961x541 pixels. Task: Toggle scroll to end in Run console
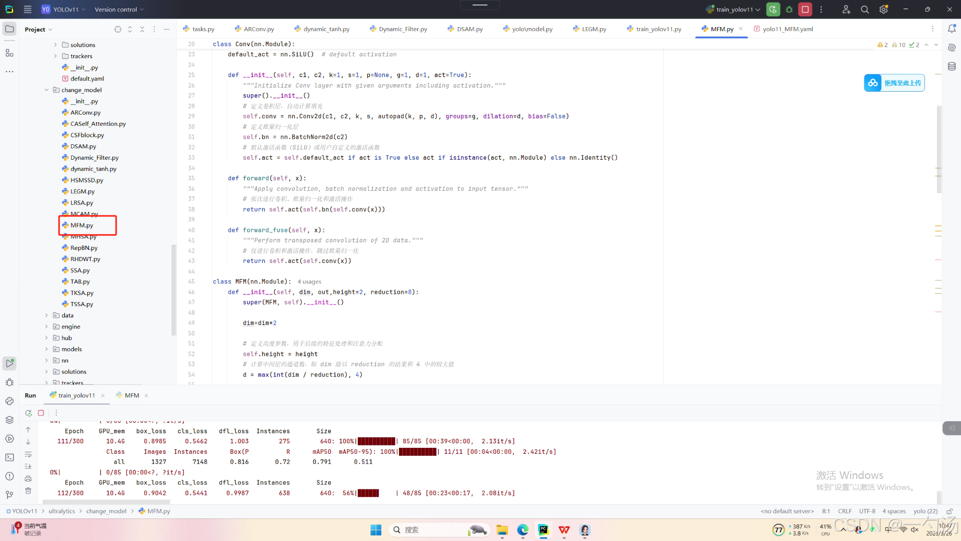[29, 466]
